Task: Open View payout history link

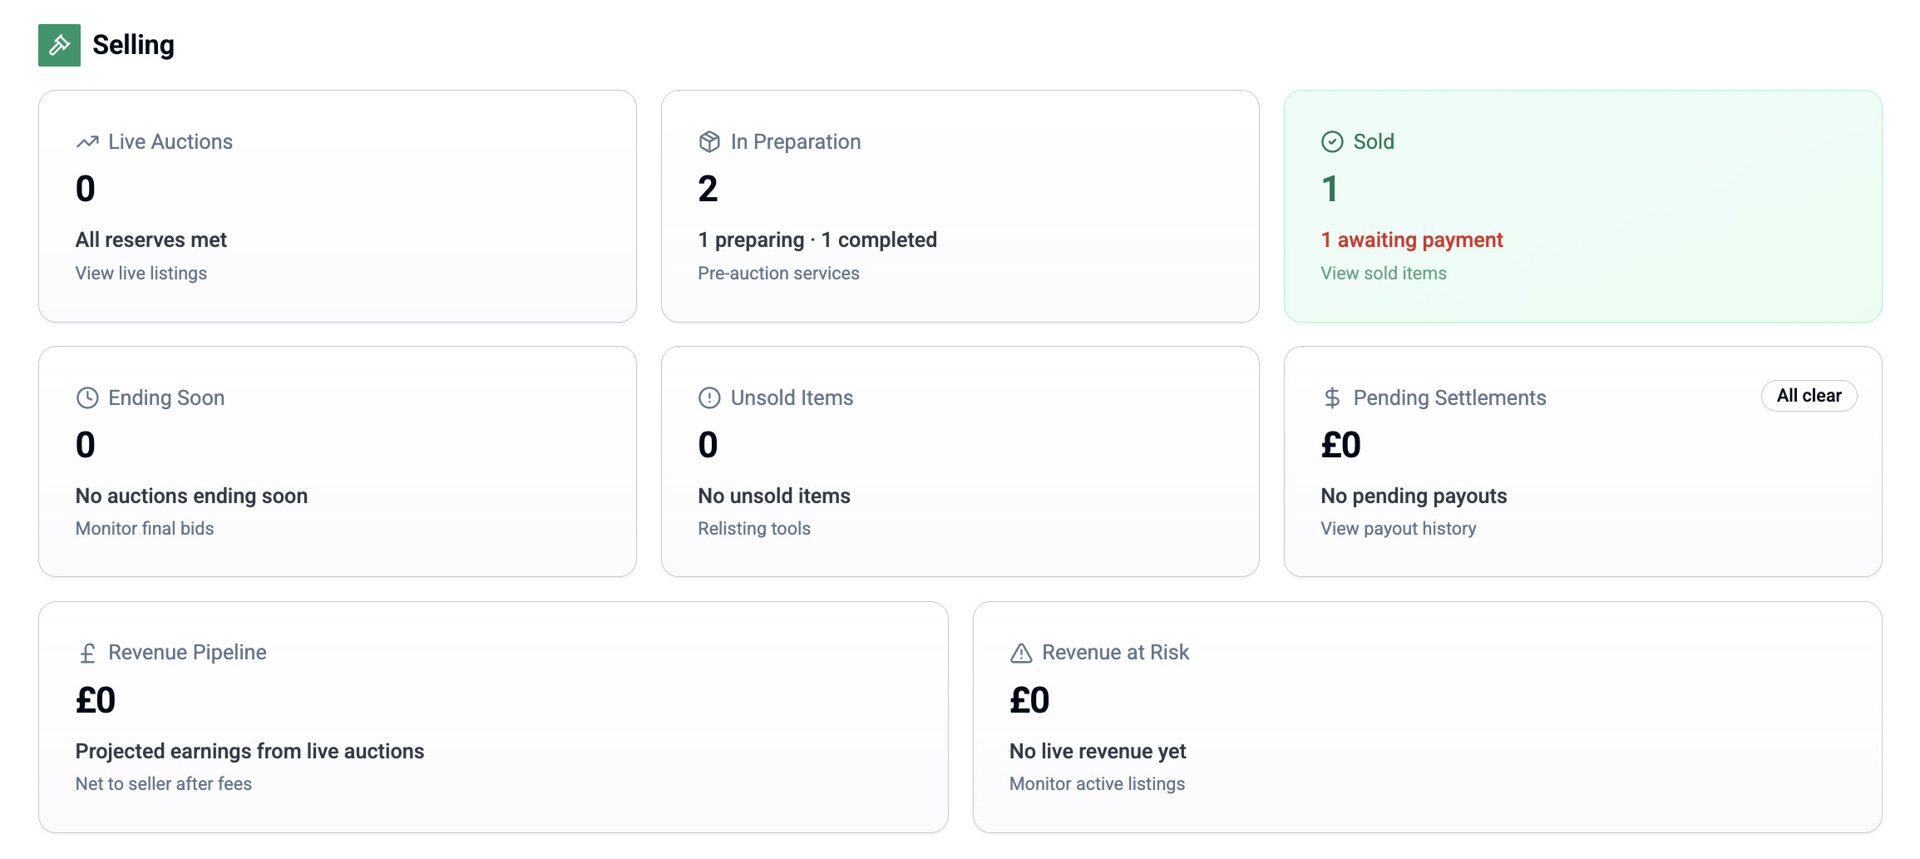Action: [x=1399, y=529]
